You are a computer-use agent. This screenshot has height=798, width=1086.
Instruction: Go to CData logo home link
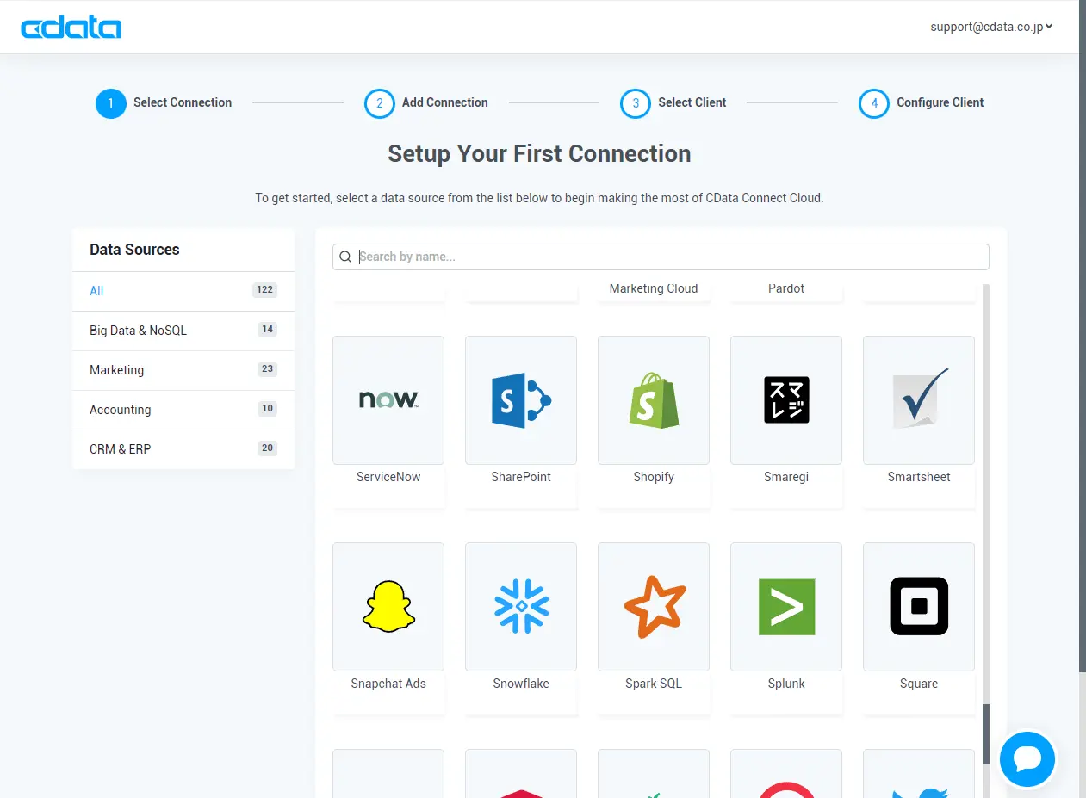coord(71,28)
